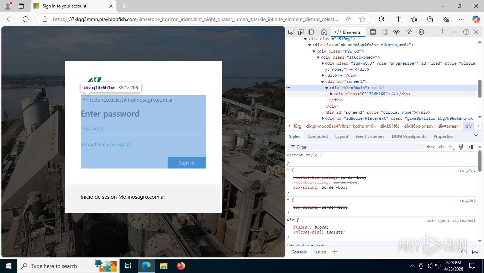Screen dimensions: 484x273
Task: Open browser extensions puzzle icon
Action: 381,19
